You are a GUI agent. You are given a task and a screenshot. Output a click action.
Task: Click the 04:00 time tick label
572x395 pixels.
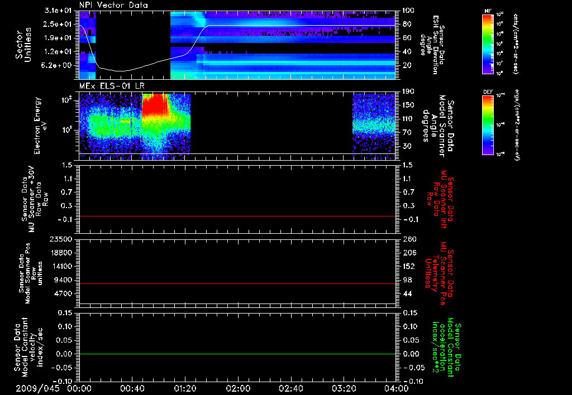click(x=396, y=388)
